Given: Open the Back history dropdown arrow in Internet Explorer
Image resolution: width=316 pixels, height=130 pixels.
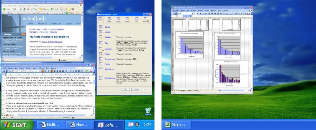Looking at the screenshot, I should tap(11, 9).
